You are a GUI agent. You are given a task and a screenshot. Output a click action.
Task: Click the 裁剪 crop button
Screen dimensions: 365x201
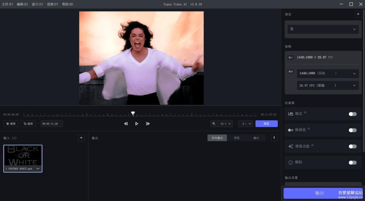(28, 124)
